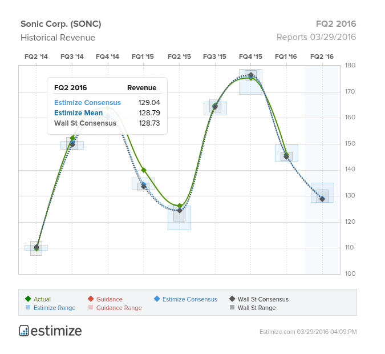Select the FQ1 '16 quarter label
The image size is (385, 354).
(x=286, y=57)
